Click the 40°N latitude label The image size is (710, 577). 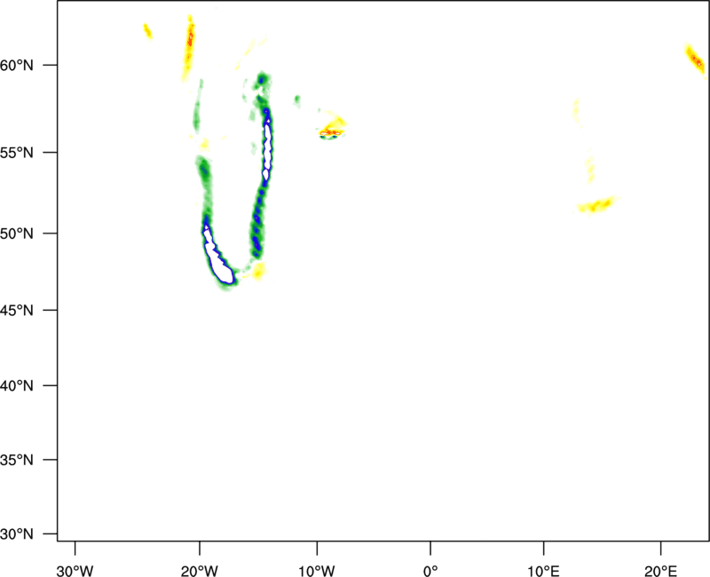click(17, 386)
